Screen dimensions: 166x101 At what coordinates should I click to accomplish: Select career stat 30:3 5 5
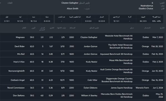(143, 21)
